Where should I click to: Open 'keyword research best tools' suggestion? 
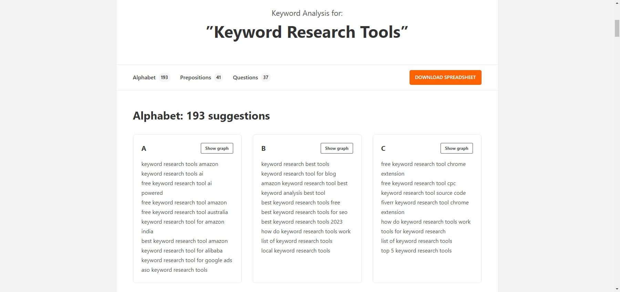pyautogui.click(x=295, y=164)
